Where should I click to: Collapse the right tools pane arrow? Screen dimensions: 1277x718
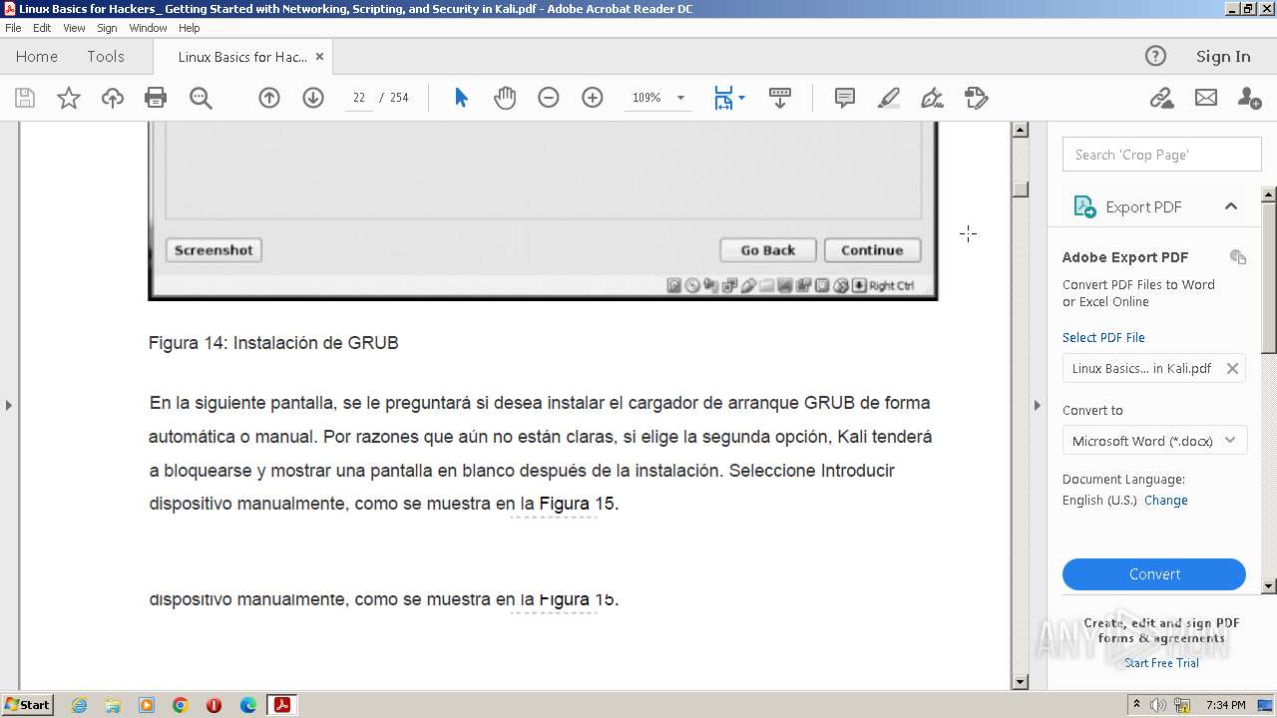(x=1038, y=405)
